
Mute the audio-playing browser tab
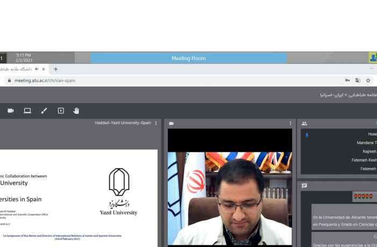(37, 69)
